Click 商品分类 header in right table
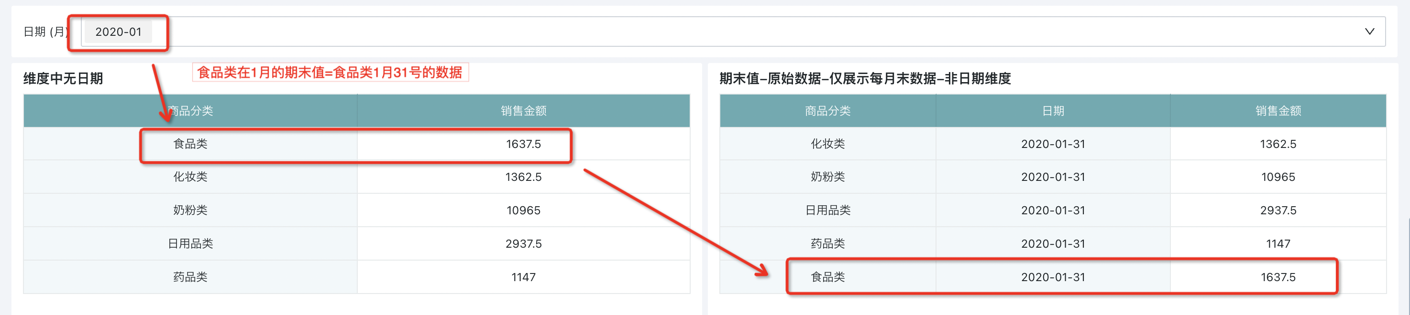This screenshot has width=1410, height=315. [x=827, y=111]
